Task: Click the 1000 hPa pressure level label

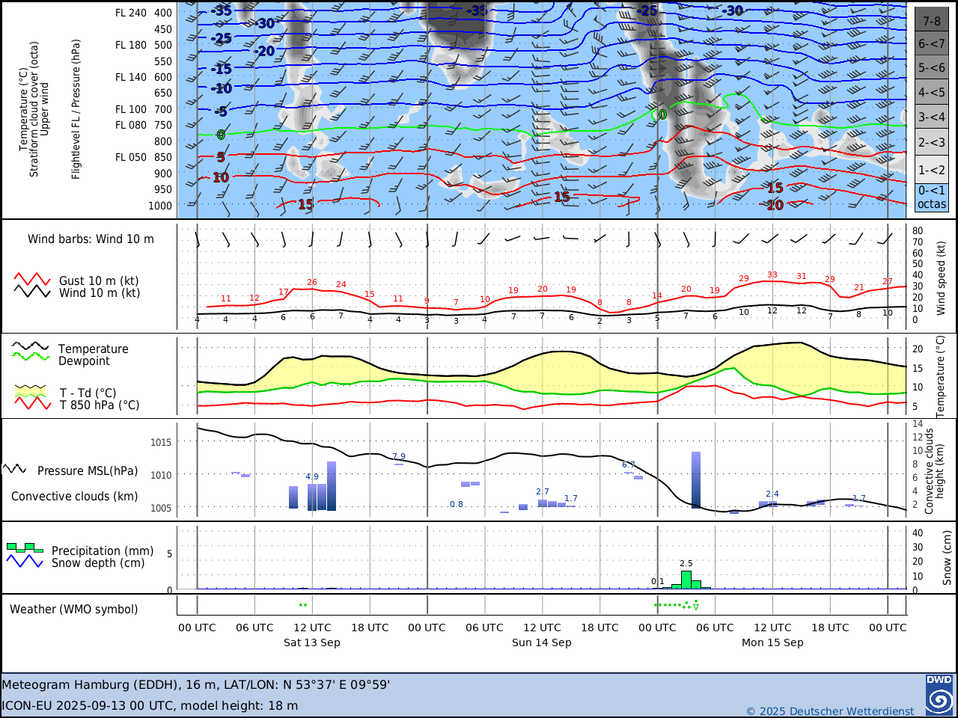Action: (x=160, y=206)
